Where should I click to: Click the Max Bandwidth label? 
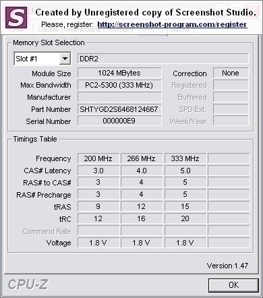coord(46,86)
